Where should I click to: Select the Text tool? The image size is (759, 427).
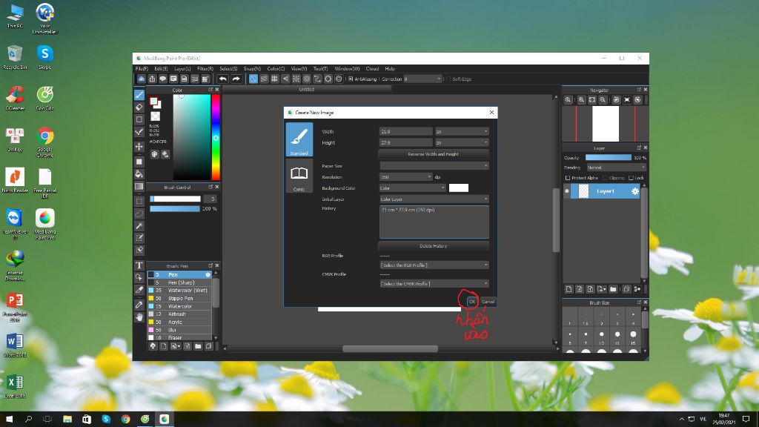pyautogui.click(x=139, y=265)
